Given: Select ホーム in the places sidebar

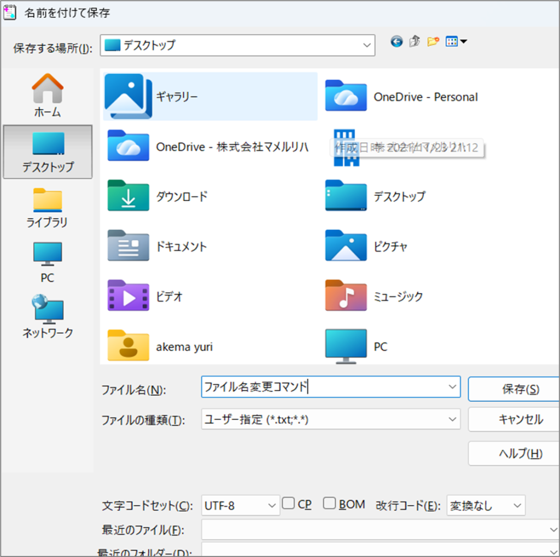Looking at the screenshot, I should tap(48, 96).
